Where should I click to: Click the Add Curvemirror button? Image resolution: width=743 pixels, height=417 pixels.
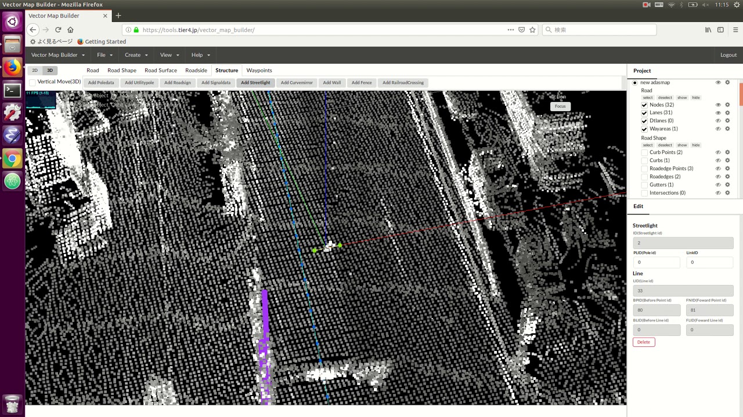pyautogui.click(x=297, y=82)
